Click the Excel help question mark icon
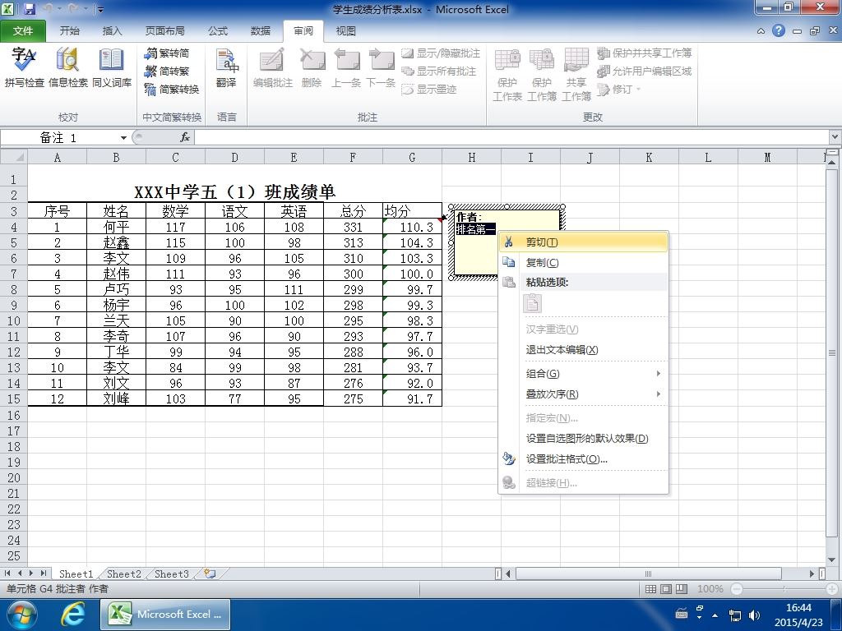Viewport: 842px width, 631px height. tap(778, 30)
